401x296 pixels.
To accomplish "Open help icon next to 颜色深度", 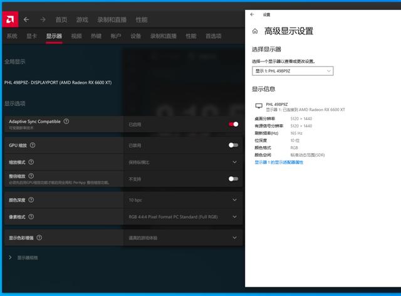I will [x=31, y=199].
